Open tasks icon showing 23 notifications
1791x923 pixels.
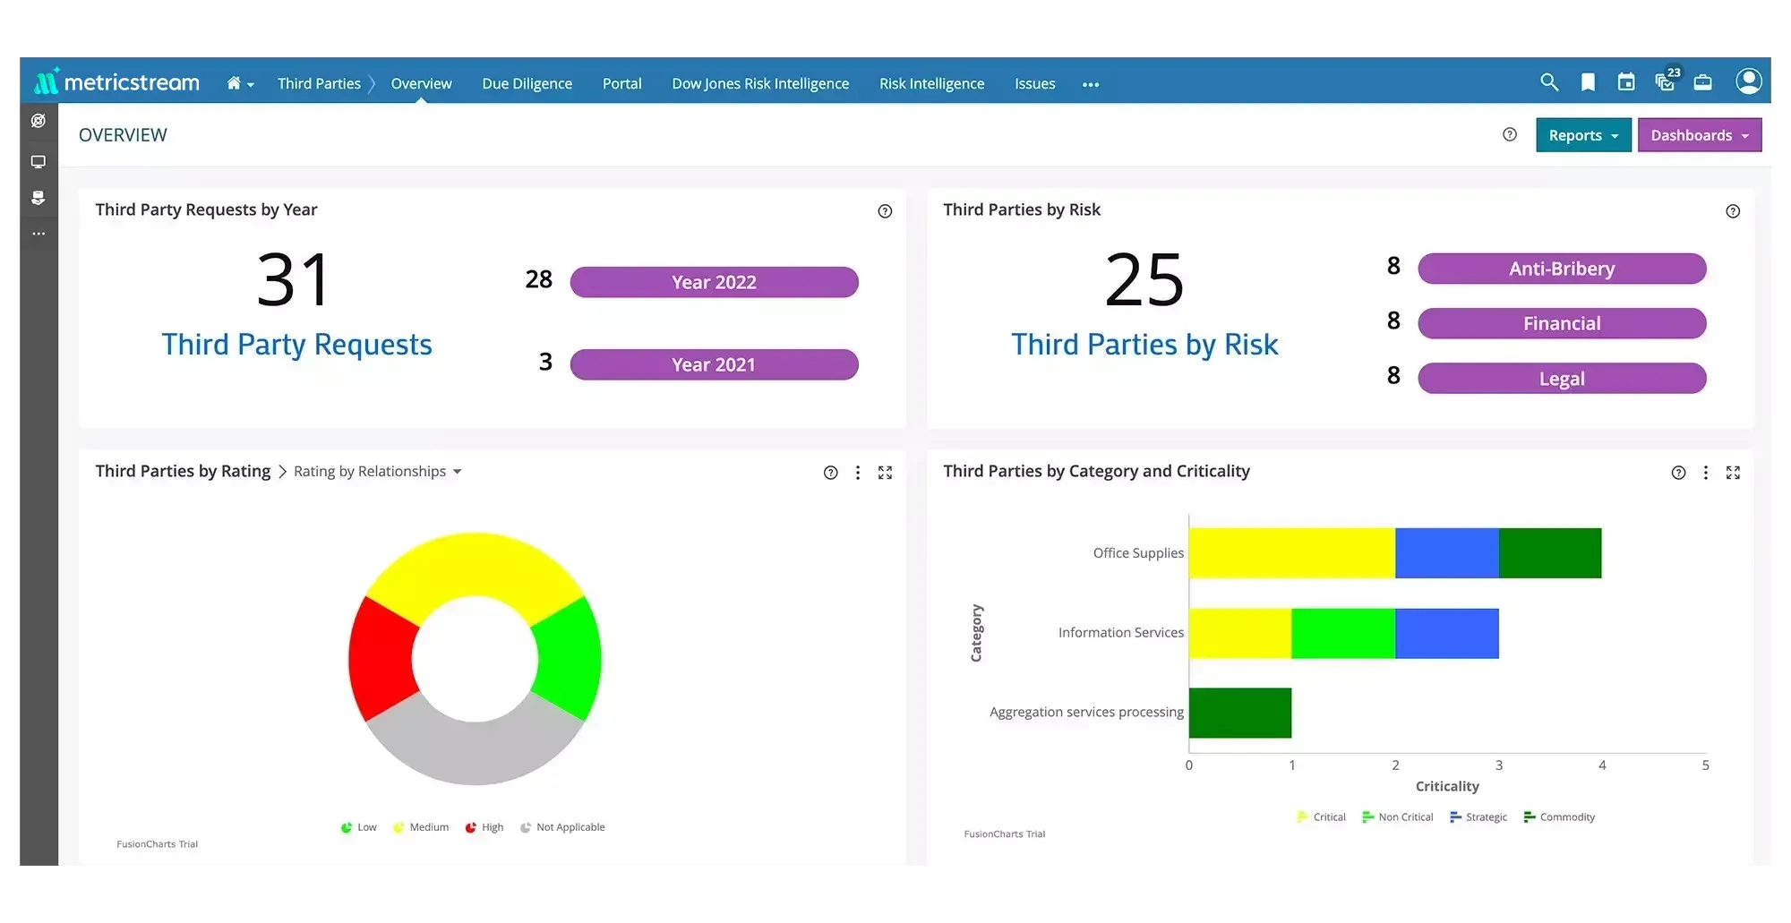(x=1665, y=81)
